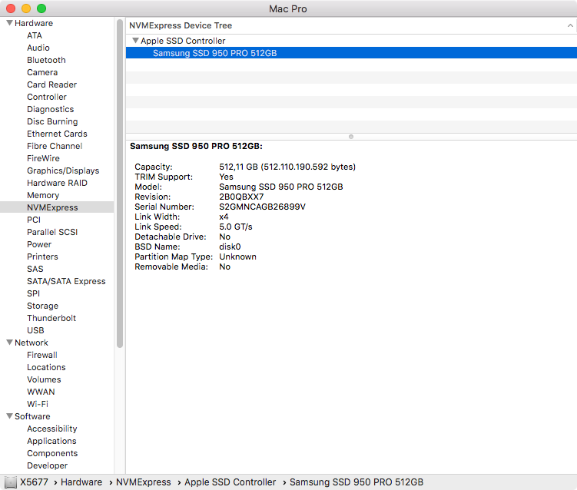Click the revision value 2B0QBXX7
Image resolution: width=577 pixels, height=490 pixels.
(x=241, y=197)
